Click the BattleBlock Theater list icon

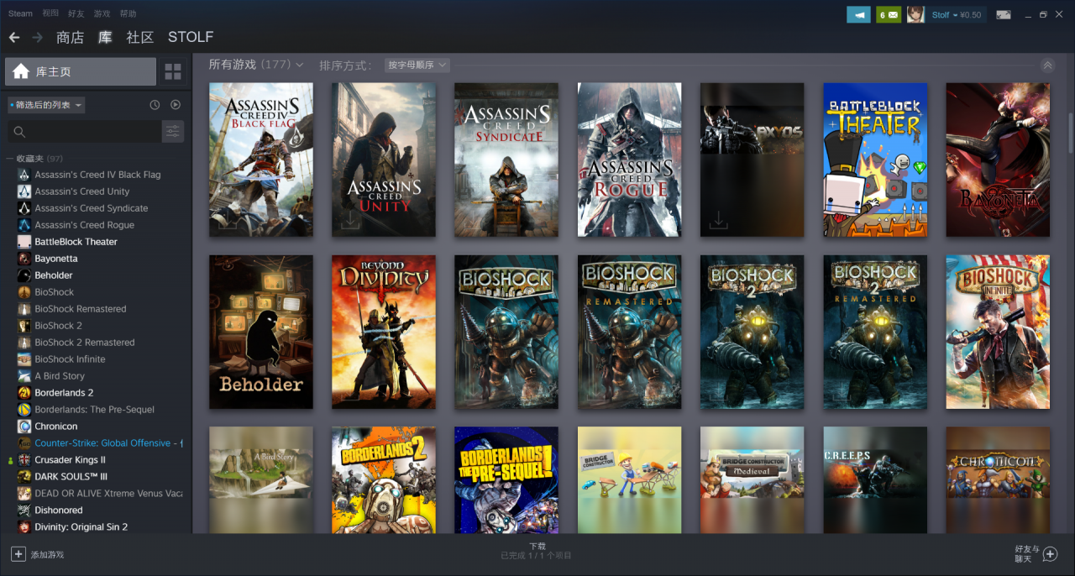(x=24, y=242)
